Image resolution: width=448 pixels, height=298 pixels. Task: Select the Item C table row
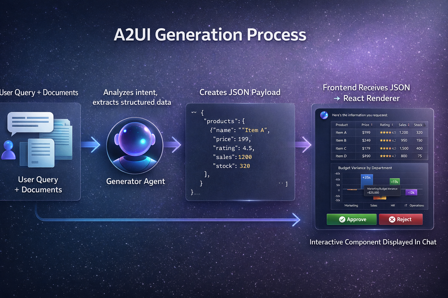click(379, 148)
